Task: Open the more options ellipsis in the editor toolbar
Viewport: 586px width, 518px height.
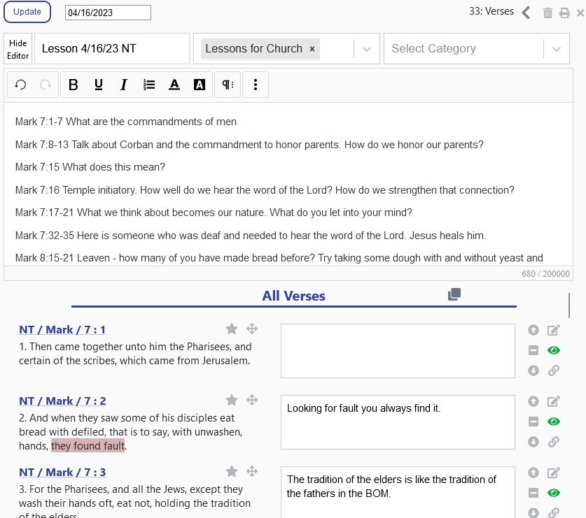Action: coord(256,85)
